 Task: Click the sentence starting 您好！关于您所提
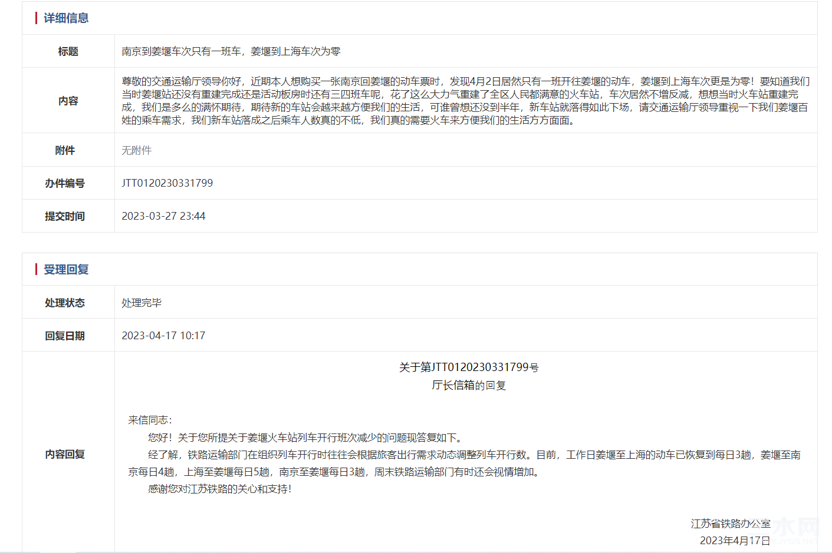coord(307,438)
